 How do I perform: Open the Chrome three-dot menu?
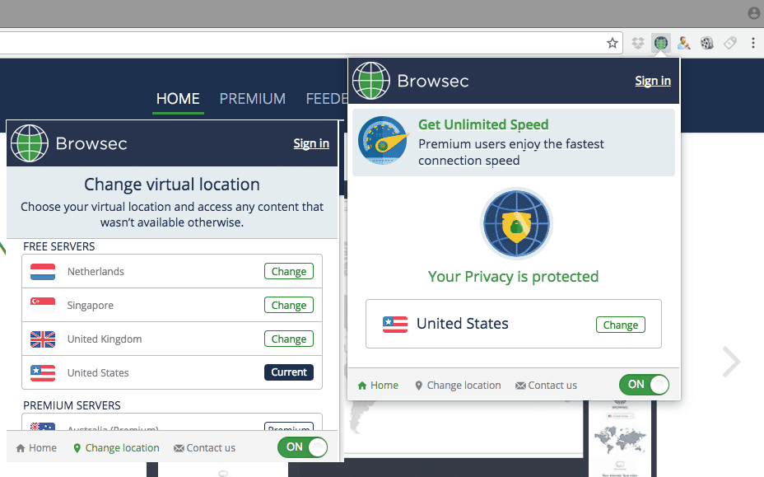click(752, 43)
